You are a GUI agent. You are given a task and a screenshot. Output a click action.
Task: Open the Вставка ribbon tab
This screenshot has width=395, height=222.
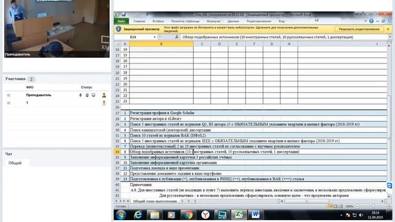coord(158,21)
